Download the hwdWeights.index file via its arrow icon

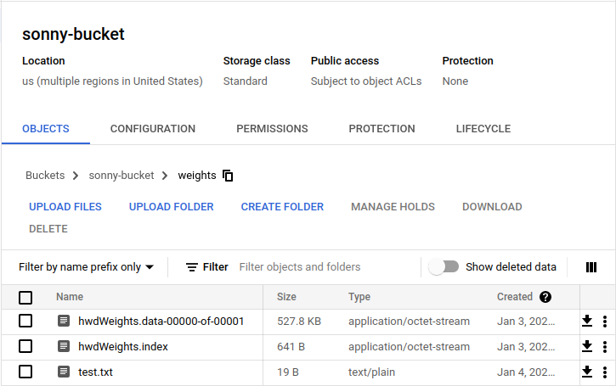[x=586, y=346]
